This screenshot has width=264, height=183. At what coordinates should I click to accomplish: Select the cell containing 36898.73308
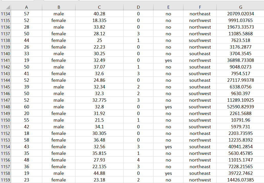[240, 60]
